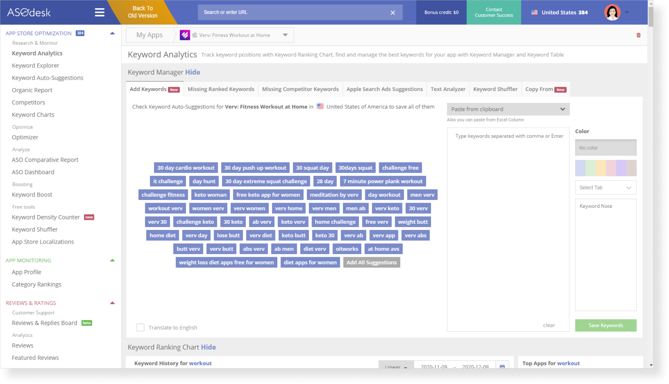Expand the account dropdown arrow beside avatar
The image size is (669, 384).
click(627, 12)
